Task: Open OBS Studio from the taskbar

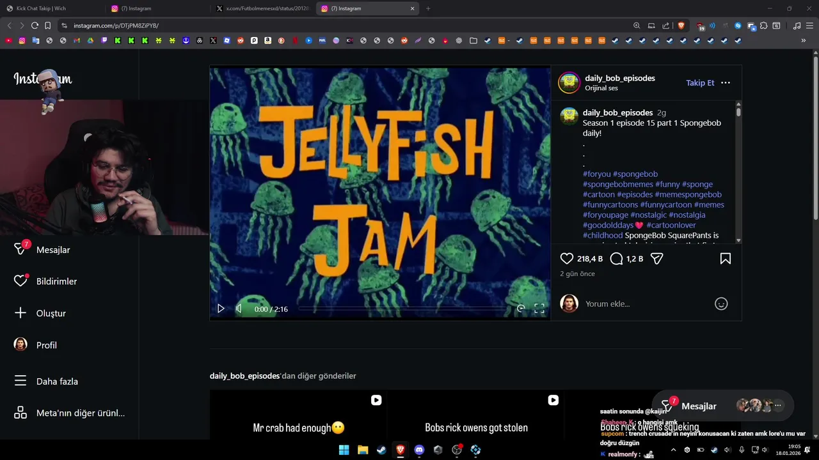Action: pyautogui.click(x=457, y=450)
